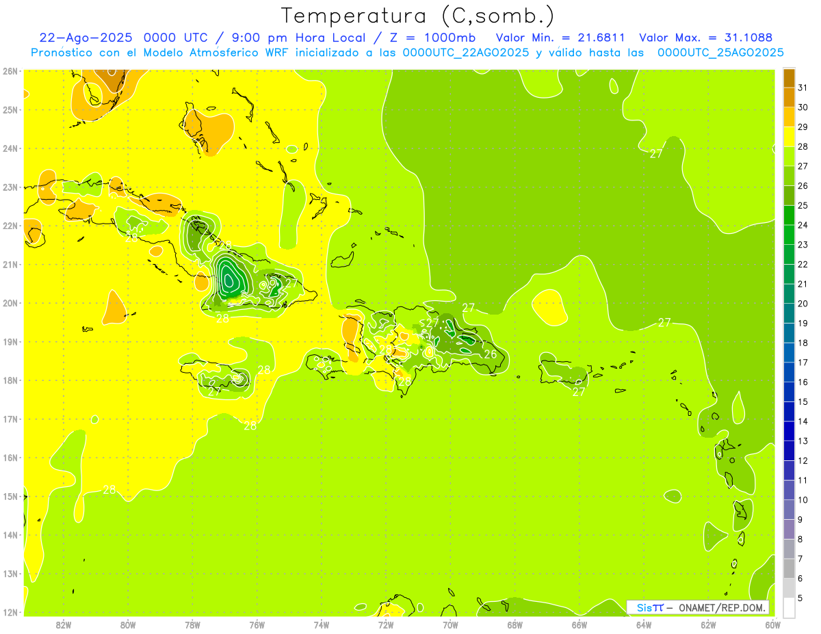The width and height of the screenshot is (821, 634).
Task: Click the "80W" longitude axis label
Action: click(128, 624)
